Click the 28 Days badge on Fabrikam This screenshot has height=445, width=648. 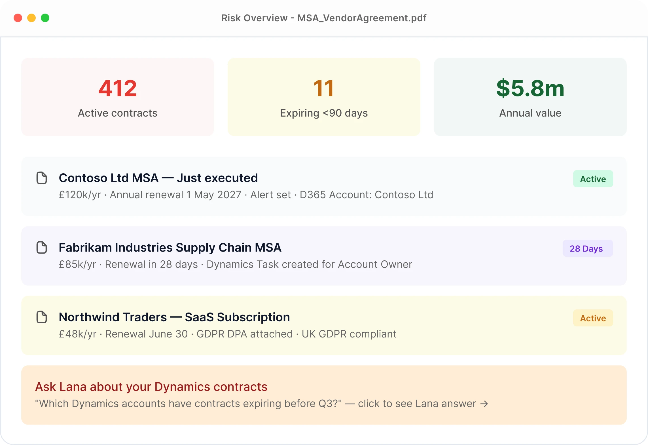click(588, 248)
